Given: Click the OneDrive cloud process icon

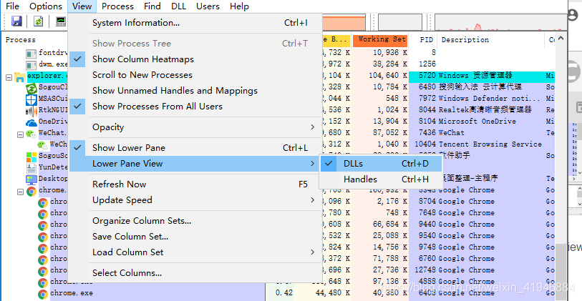Looking at the screenshot, I should tap(31, 123).
